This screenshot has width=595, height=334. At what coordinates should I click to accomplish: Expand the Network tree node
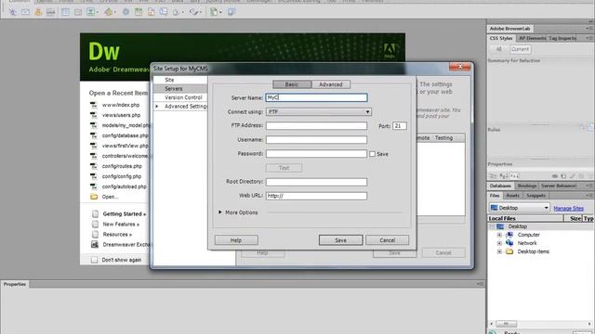coord(499,243)
